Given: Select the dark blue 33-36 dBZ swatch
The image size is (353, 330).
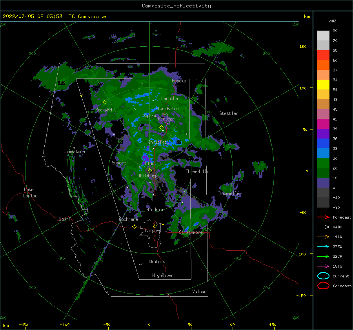Looking at the screenshot, I should (x=323, y=144).
